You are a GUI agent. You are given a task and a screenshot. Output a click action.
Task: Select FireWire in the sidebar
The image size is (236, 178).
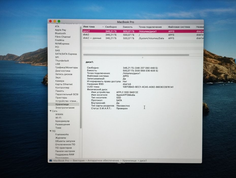(x=59, y=40)
